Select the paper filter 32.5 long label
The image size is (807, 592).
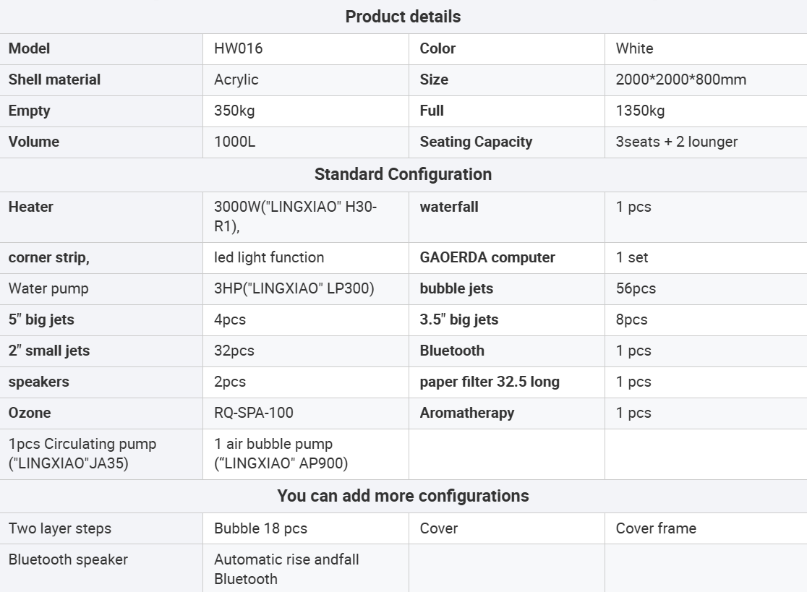pos(490,382)
